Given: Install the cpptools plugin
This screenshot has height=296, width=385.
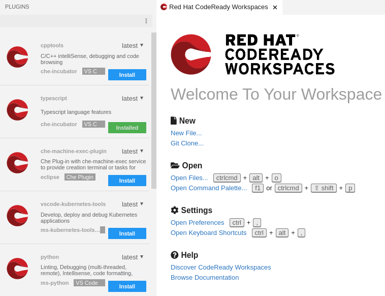Looking at the screenshot, I should [x=127, y=75].
